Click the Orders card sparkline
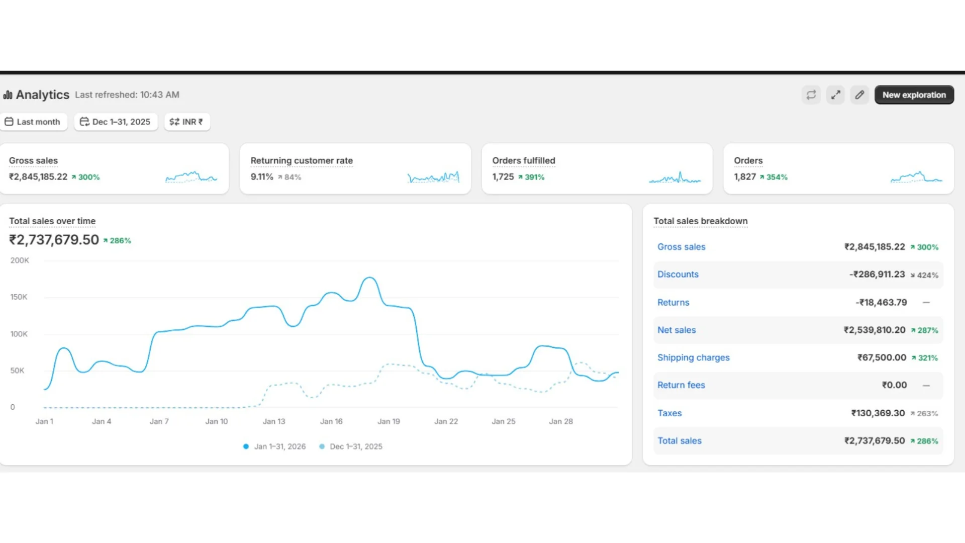The width and height of the screenshot is (965, 543). (916, 177)
